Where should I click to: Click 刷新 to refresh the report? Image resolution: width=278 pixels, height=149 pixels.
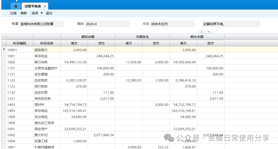(x=24, y=13)
